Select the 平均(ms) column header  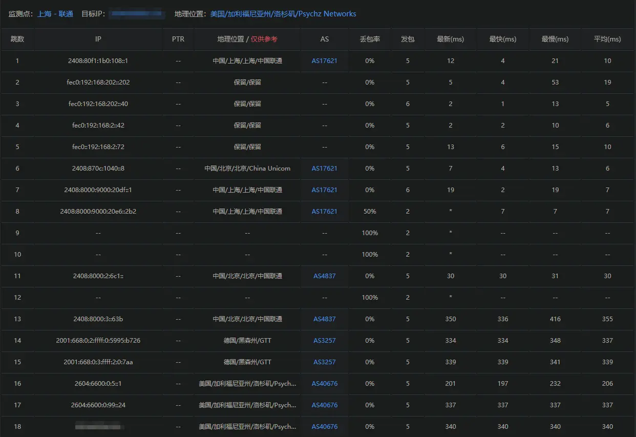(607, 39)
